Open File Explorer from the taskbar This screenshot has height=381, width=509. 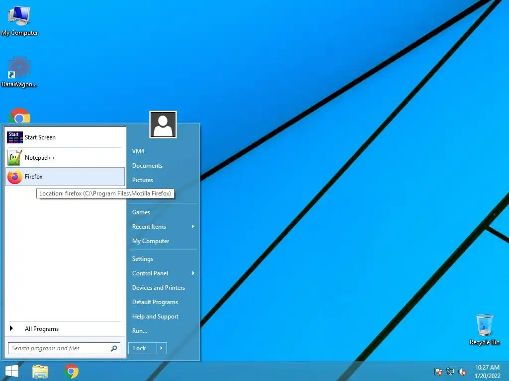pos(40,371)
